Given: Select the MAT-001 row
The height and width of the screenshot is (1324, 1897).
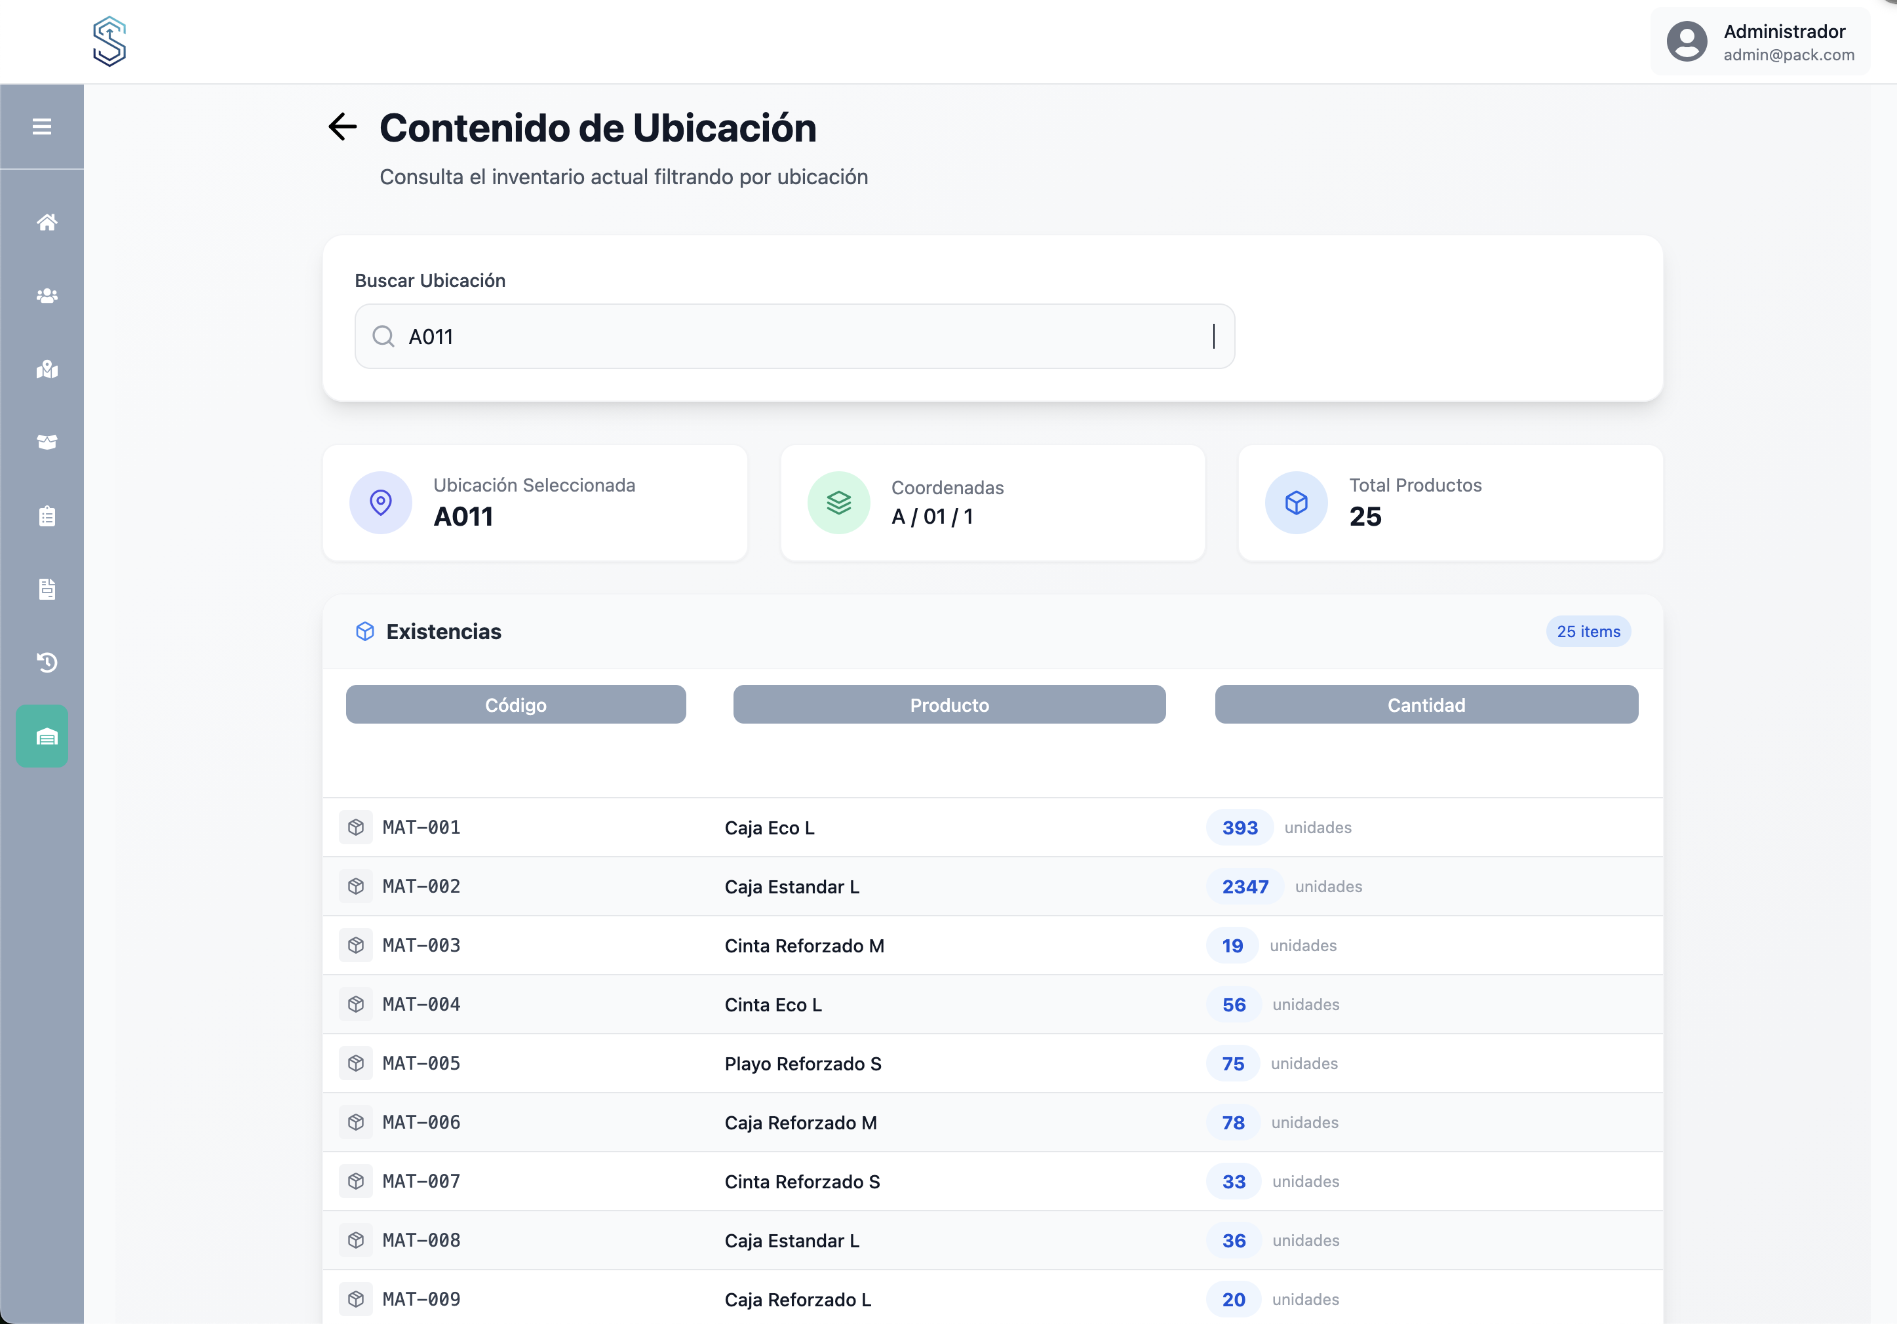Looking at the screenshot, I should point(992,828).
